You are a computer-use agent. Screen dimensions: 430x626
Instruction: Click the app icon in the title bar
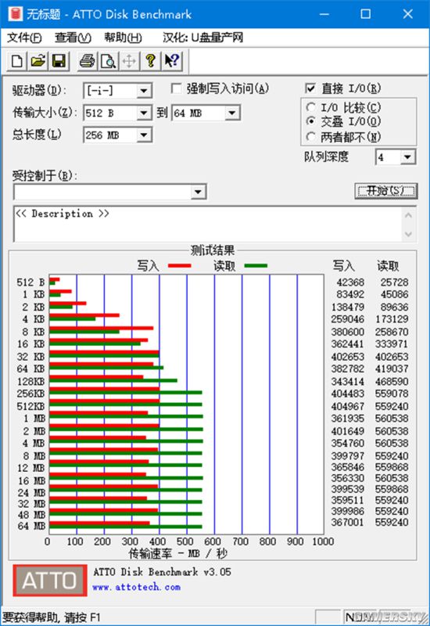coord(15,13)
